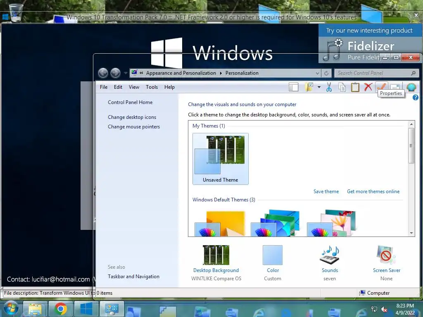Click the Paste clipboard icon
Image resolution: width=423 pixels, height=317 pixels.
pos(355,87)
